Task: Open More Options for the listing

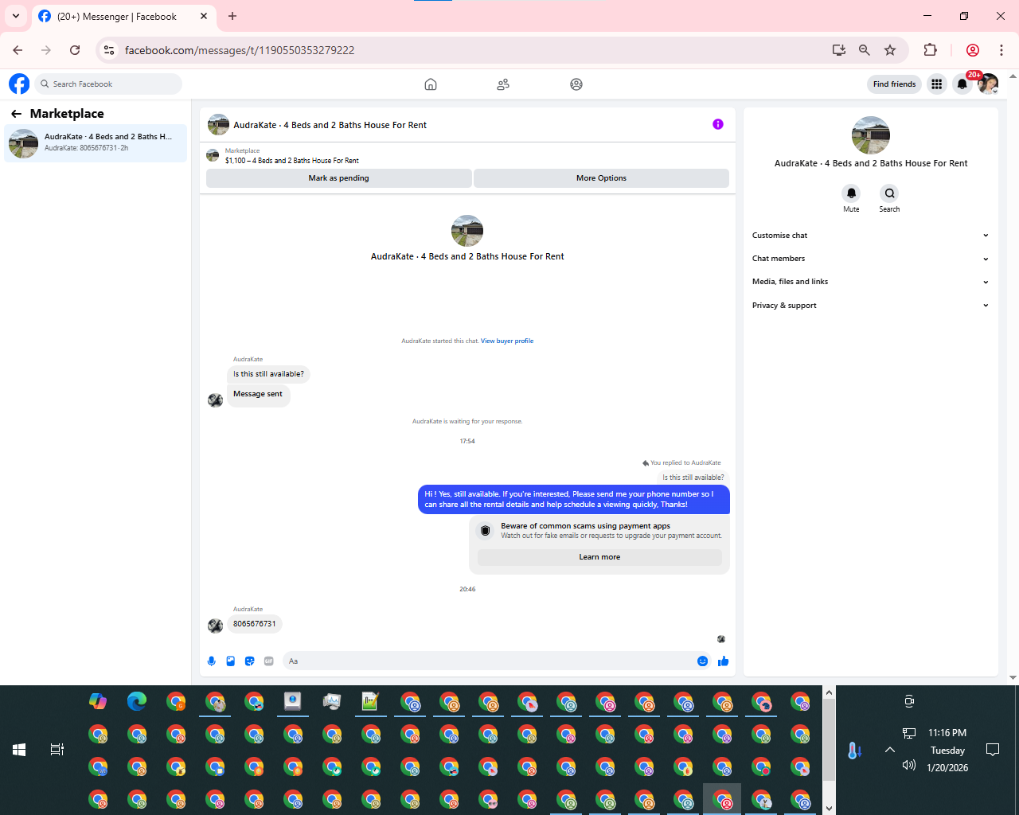Action: click(x=601, y=178)
